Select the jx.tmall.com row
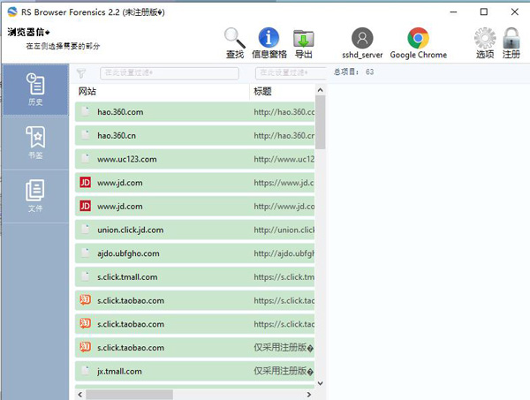This screenshot has height=400, width=530. pyautogui.click(x=194, y=371)
